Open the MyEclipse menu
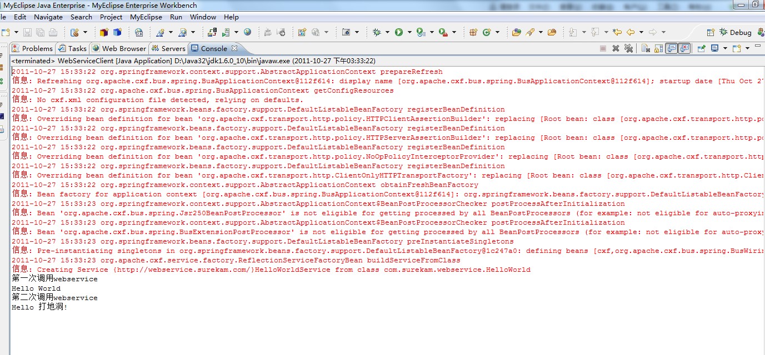Viewport: 765px width, 355px height. coord(146,17)
